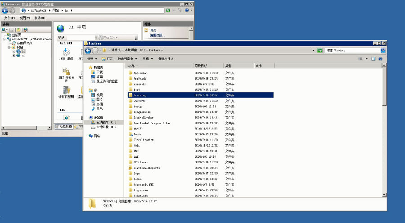405x223 pixels.
Task: Click the Explorer back navigation arrow
Action: tap(88, 50)
